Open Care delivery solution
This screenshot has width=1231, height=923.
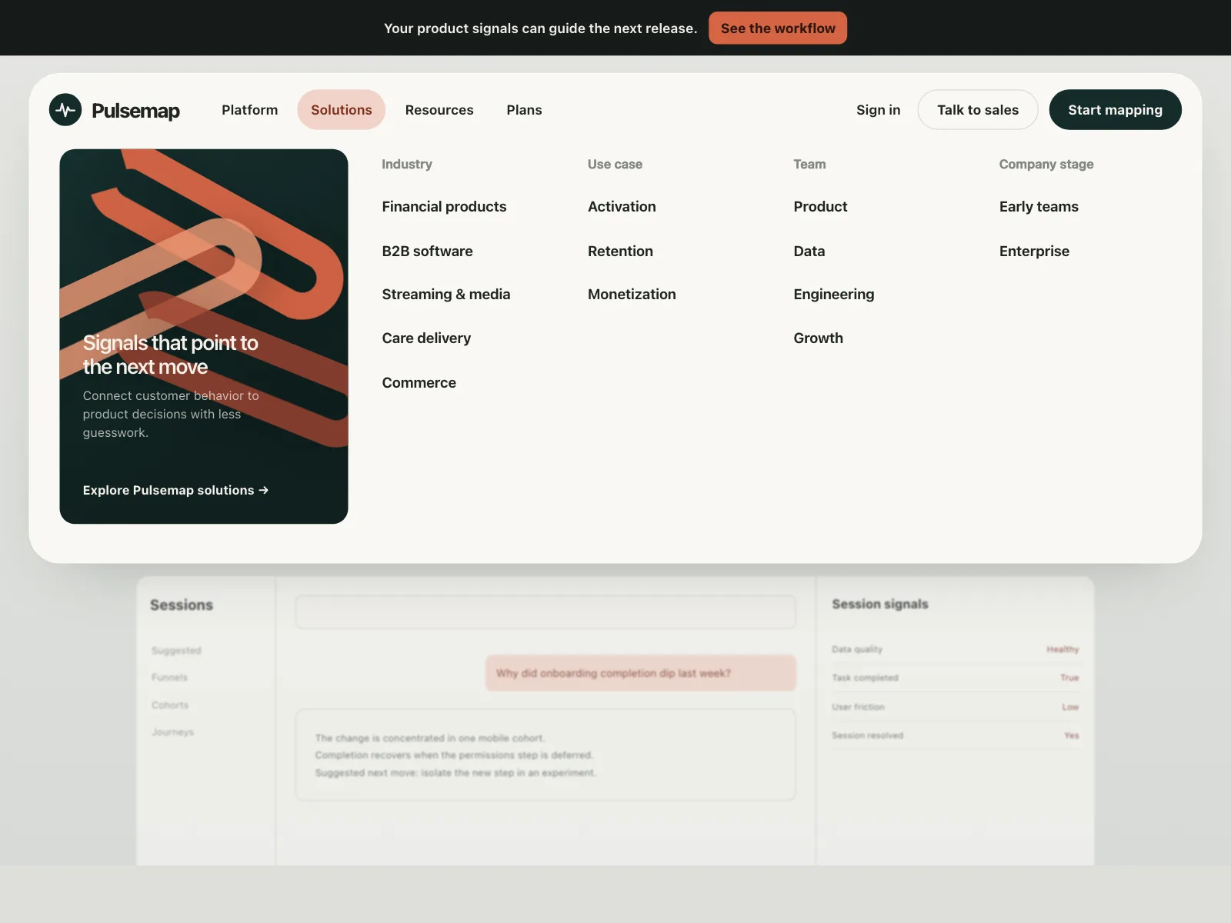click(426, 338)
